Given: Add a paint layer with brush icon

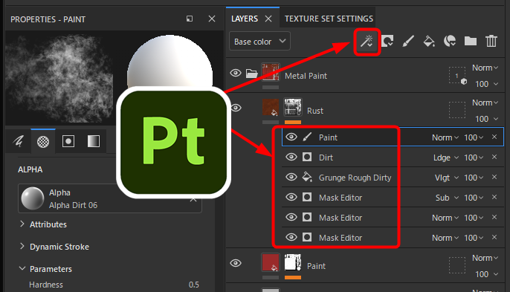Looking at the screenshot, I should (408, 42).
